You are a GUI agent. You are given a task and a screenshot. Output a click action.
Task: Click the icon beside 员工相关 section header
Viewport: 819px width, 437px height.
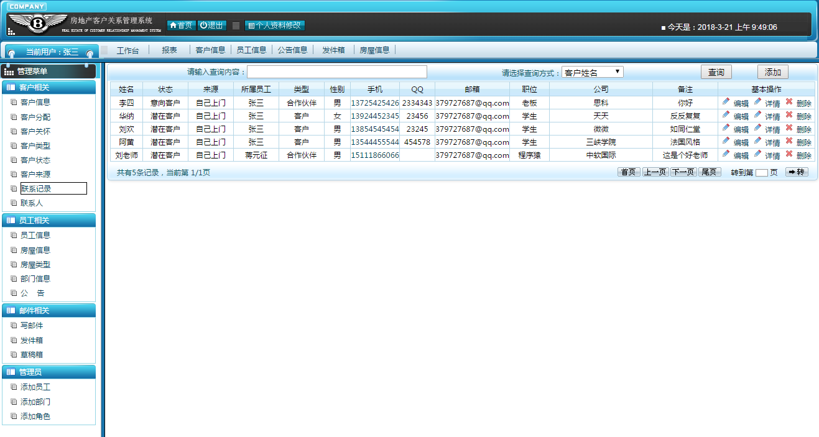(x=11, y=221)
